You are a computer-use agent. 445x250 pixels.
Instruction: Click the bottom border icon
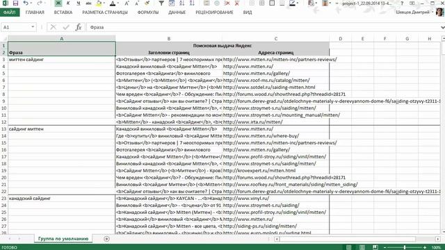[x=282, y=3]
